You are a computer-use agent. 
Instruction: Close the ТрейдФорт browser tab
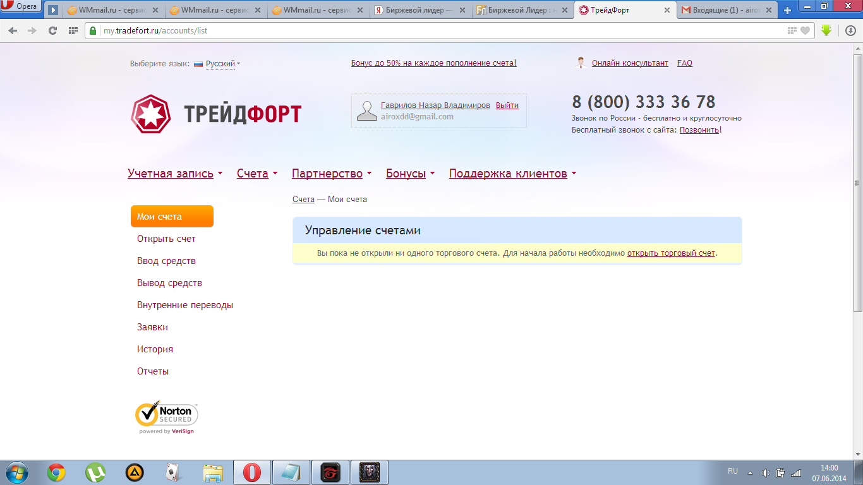click(667, 10)
